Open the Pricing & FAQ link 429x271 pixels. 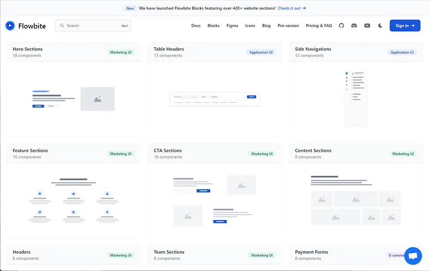coord(319,26)
